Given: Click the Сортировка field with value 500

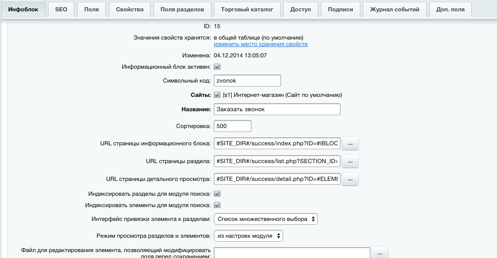Looking at the screenshot, I should (233, 126).
